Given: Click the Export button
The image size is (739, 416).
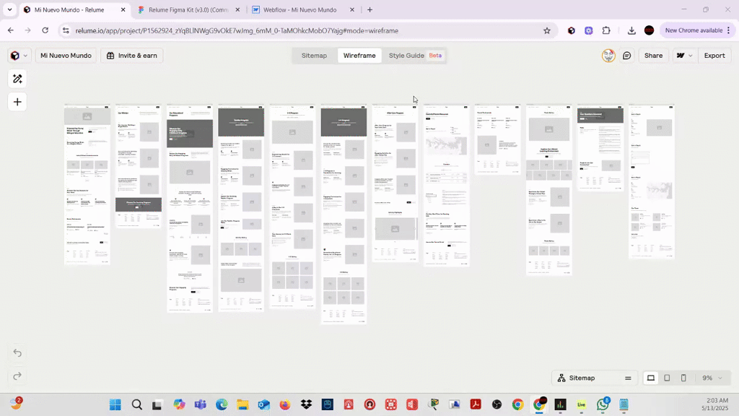Looking at the screenshot, I should pos(714,56).
